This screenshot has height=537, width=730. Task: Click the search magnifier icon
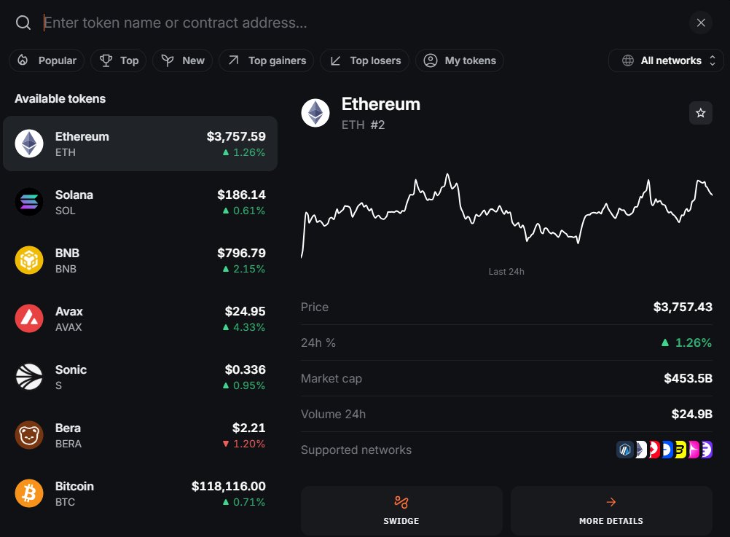[x=23, y=23]
